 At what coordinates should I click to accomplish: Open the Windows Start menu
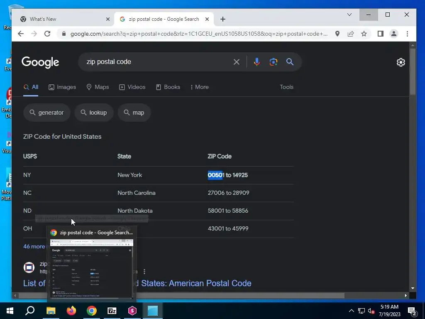point(10,311)
